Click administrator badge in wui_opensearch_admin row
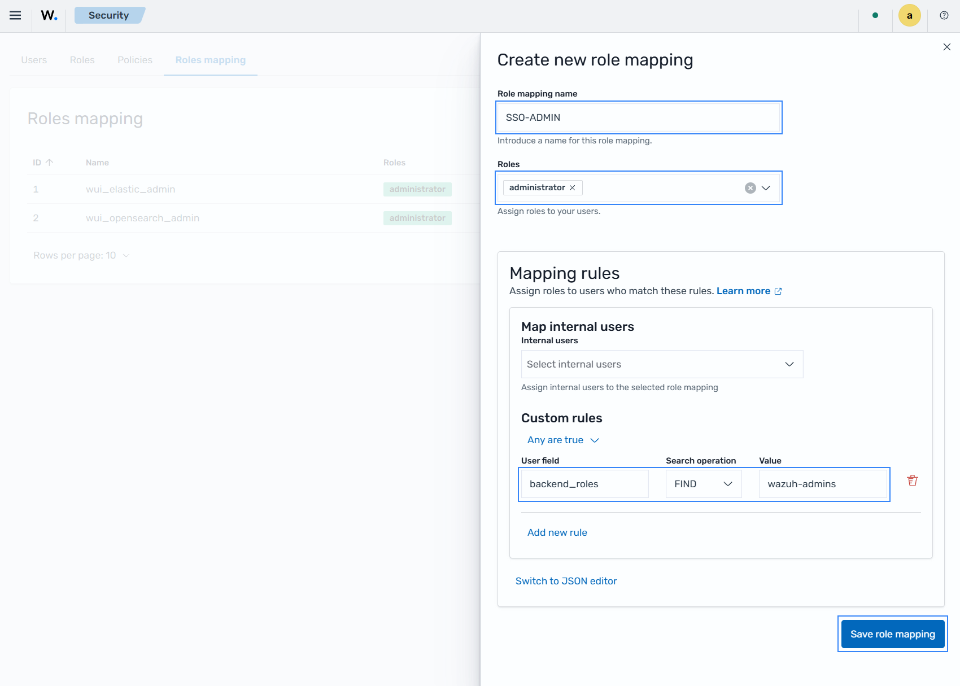Viewport: 960px width, 686px height. point(417,218)
